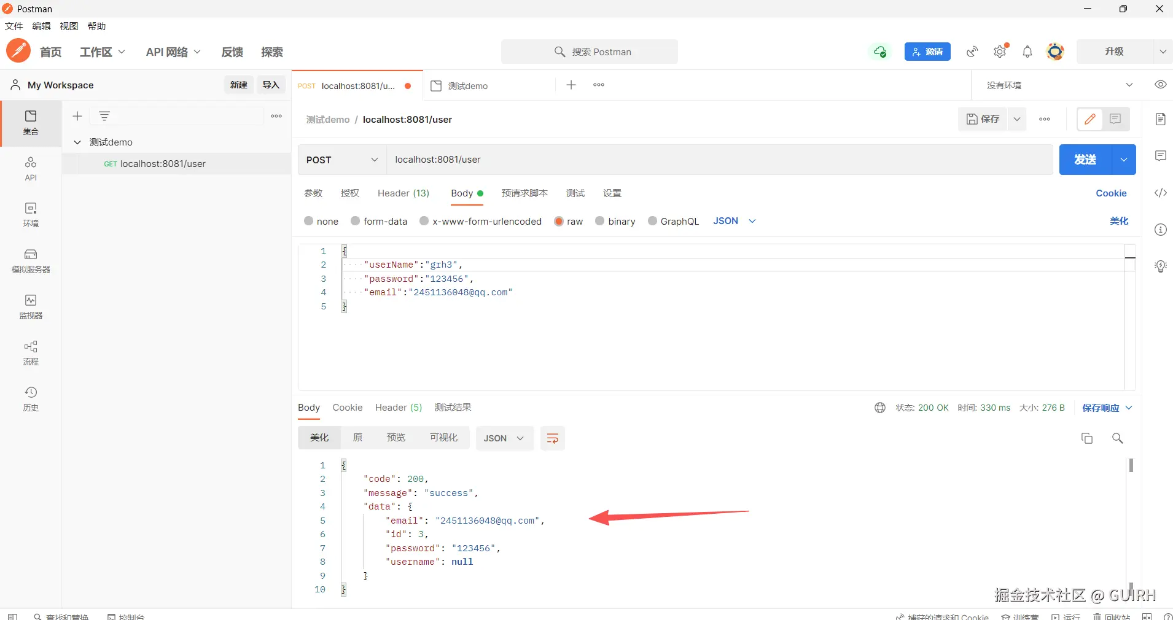Image resolution: width=1173 pixels, height=620 pixels.
Task: Toggle response line wrap icon
Action: 552,438
